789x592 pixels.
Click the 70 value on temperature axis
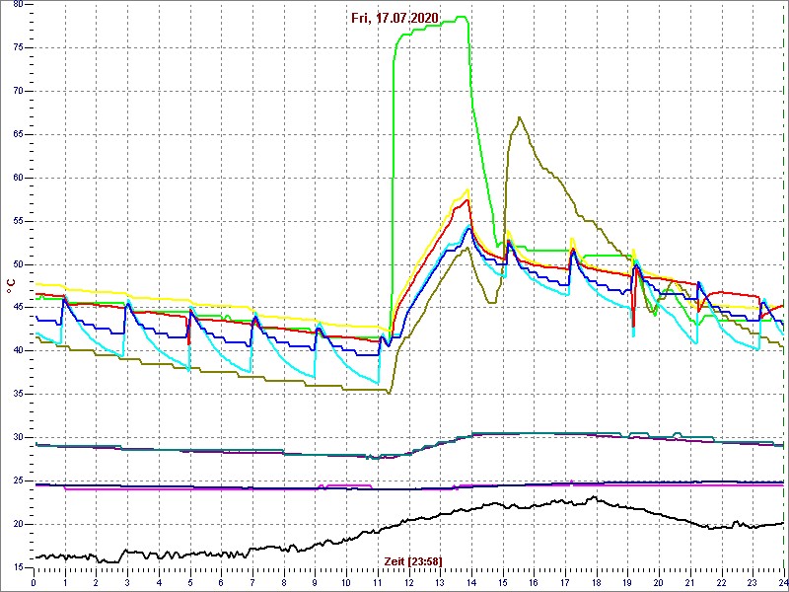(x=18, y=91)
